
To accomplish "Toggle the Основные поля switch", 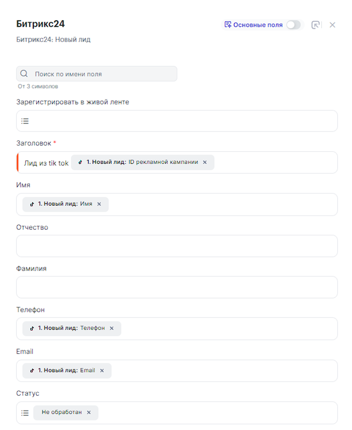I will coord(293,25).
